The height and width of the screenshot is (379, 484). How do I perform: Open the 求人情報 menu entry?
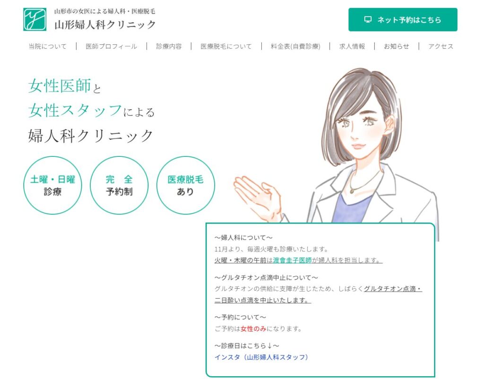352,46
